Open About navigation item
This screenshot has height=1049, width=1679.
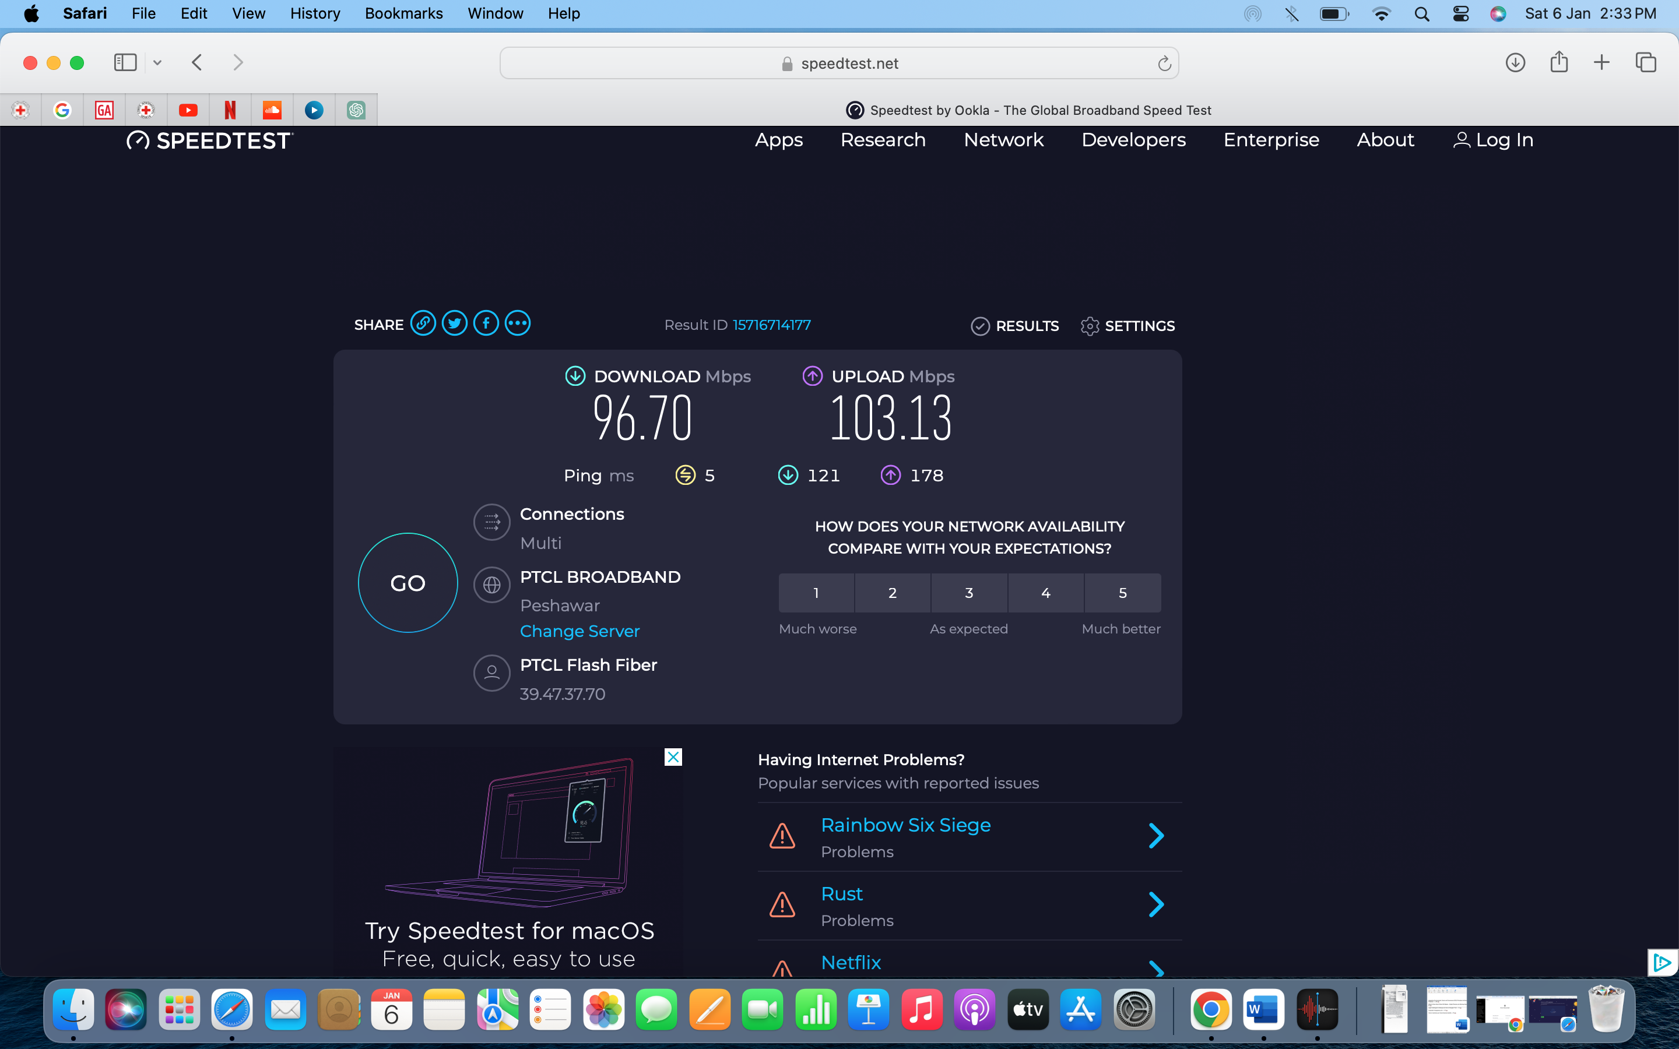pyautogui.click(x=1385, y=140)
